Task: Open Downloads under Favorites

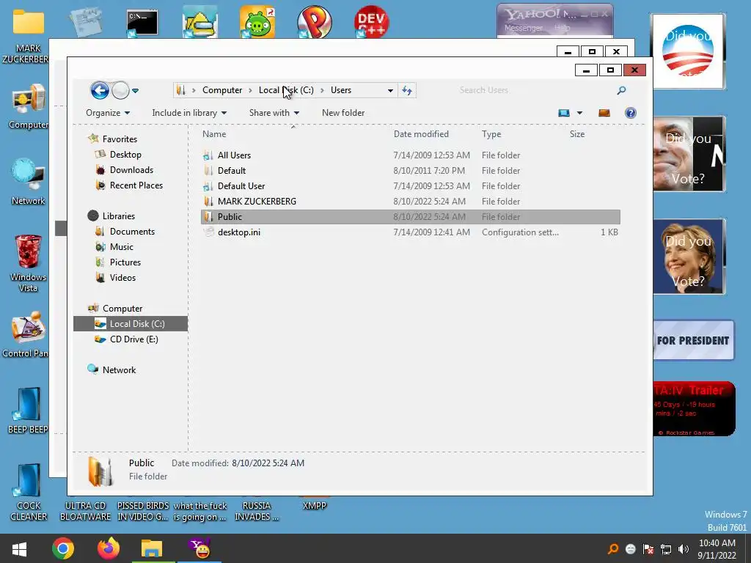Action: point(132,170)
